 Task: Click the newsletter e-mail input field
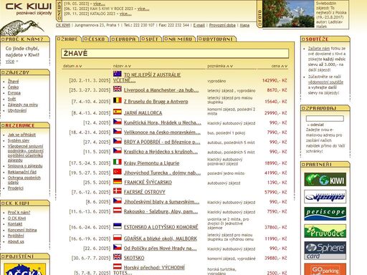325,118
